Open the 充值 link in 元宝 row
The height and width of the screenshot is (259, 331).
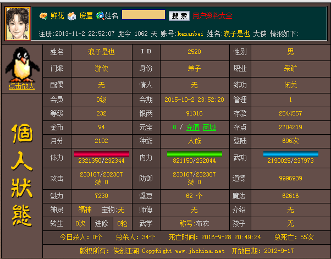pos(193,127)
